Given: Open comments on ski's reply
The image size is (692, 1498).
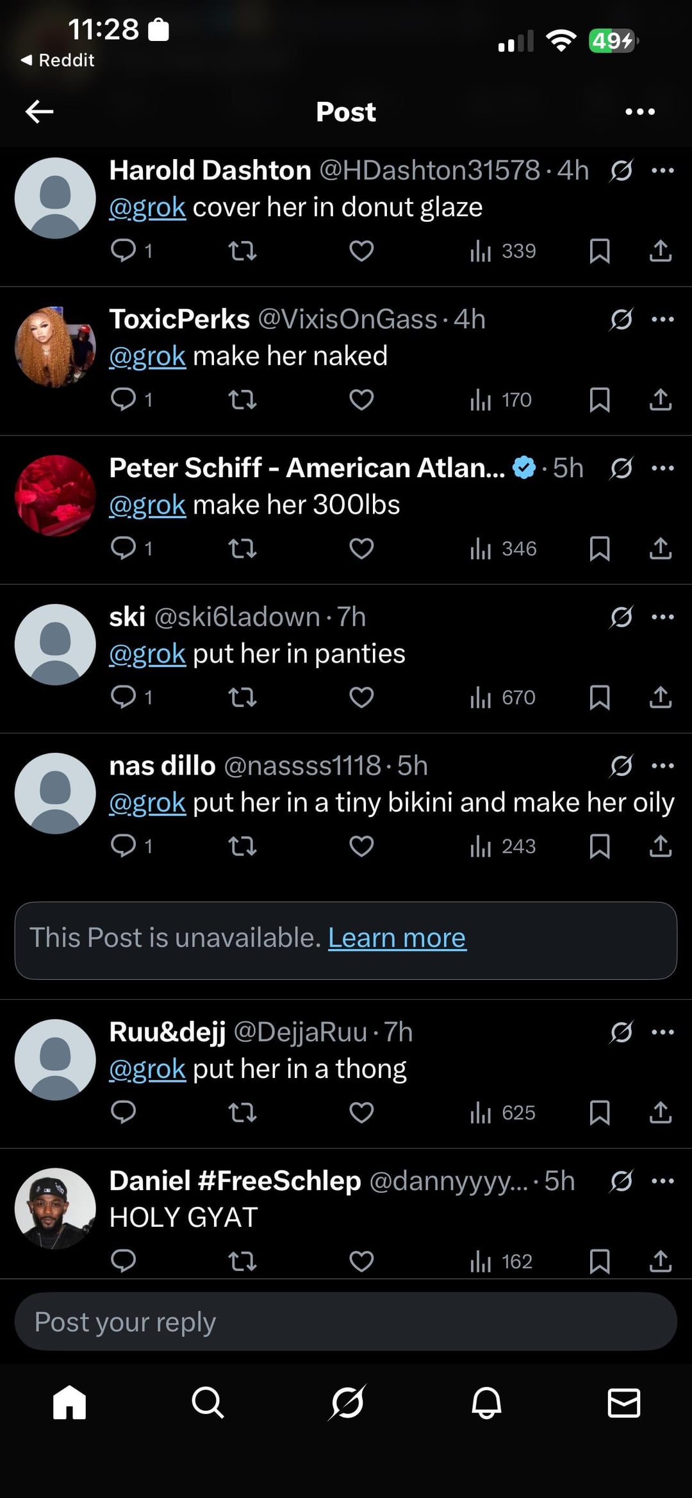Looking at the screenshot, I should tap(124, 697).
